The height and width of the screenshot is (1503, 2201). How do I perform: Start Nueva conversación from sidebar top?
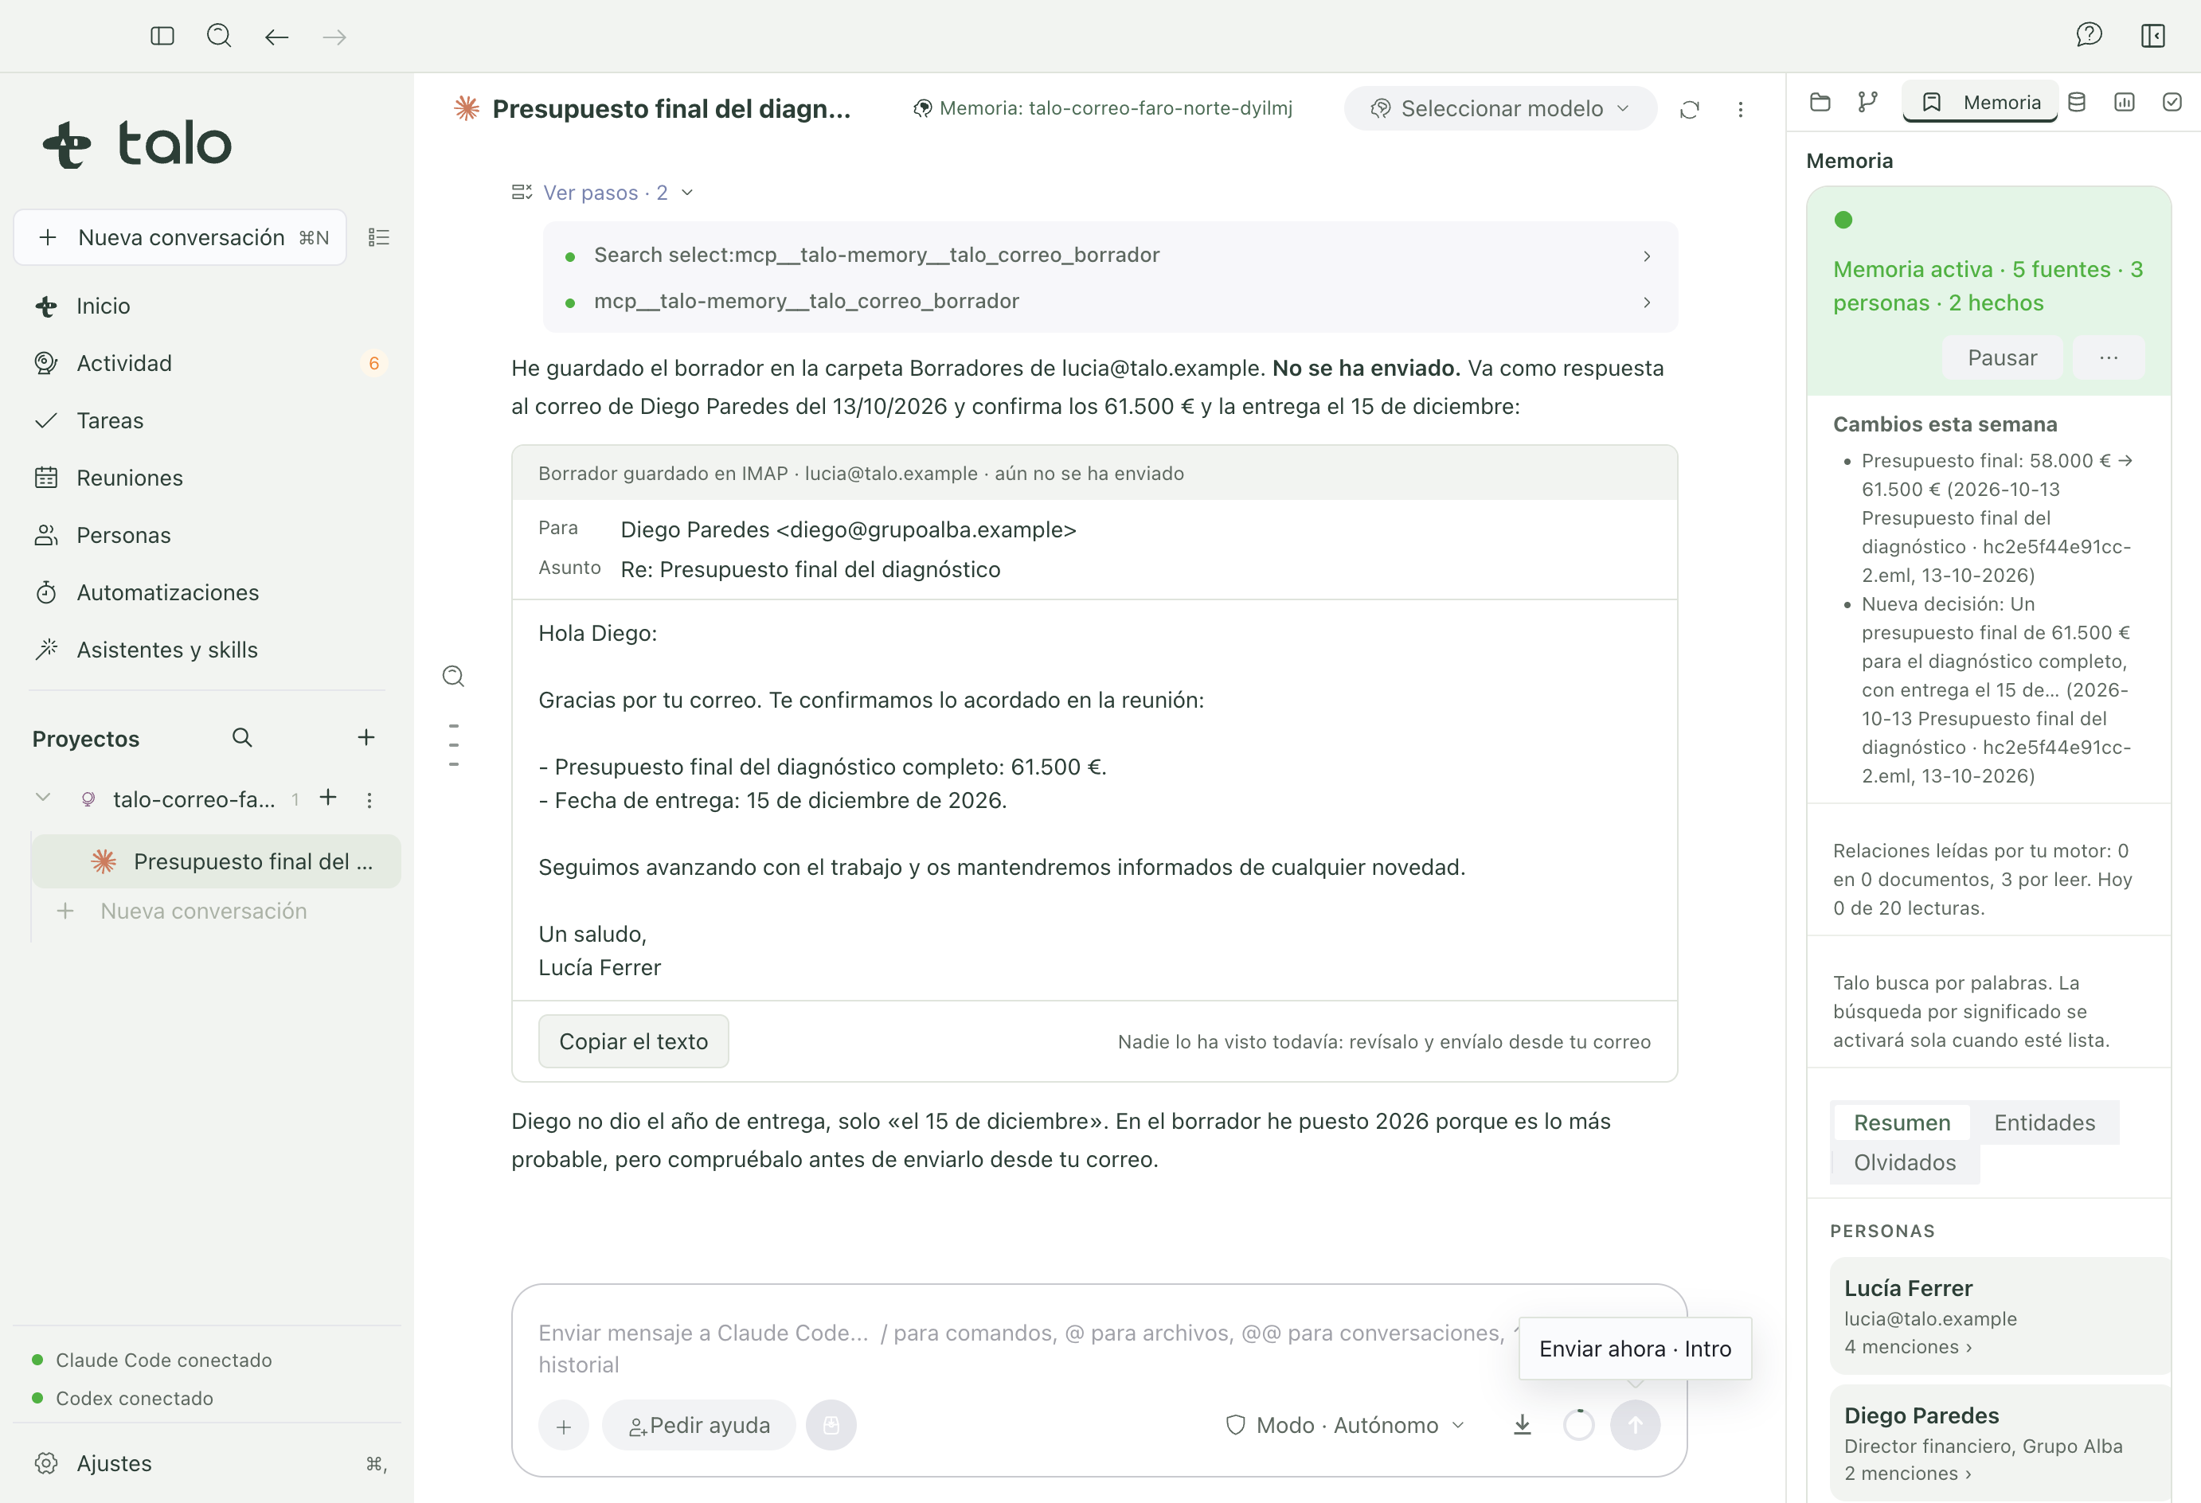(180, 236)
